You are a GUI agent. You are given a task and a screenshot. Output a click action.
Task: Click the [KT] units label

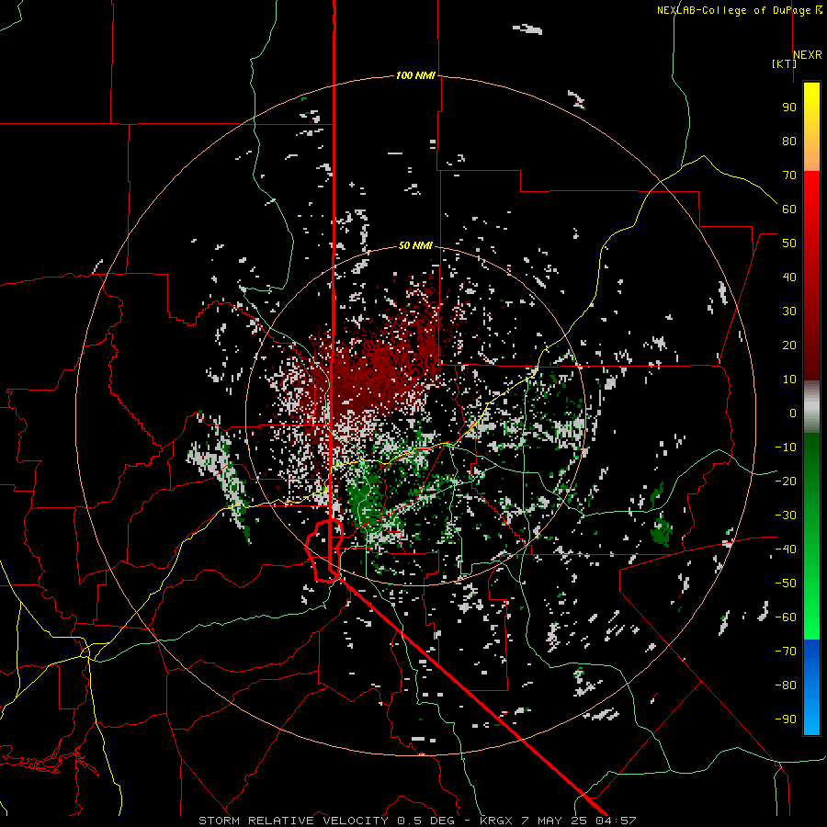coord(785,63)
